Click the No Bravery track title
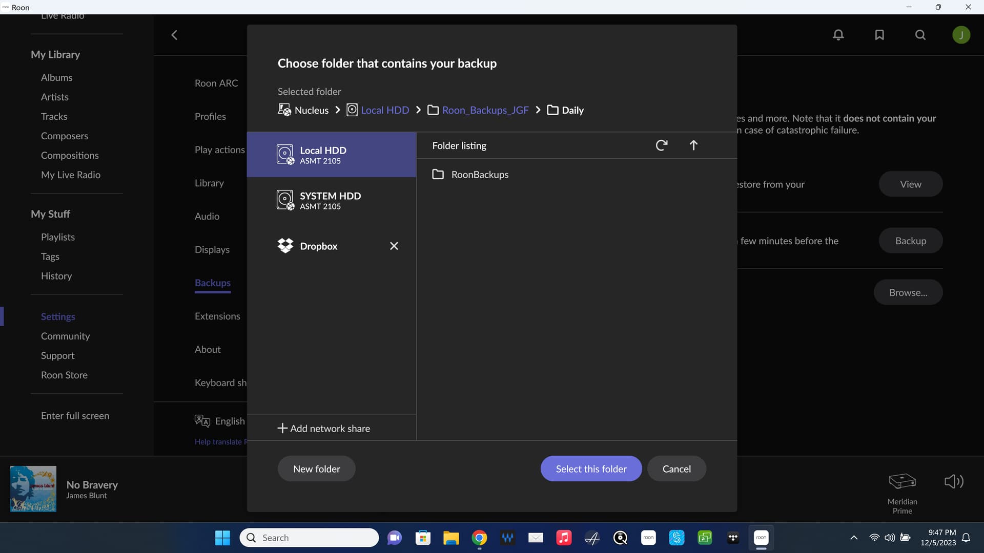 click(92, 484)
